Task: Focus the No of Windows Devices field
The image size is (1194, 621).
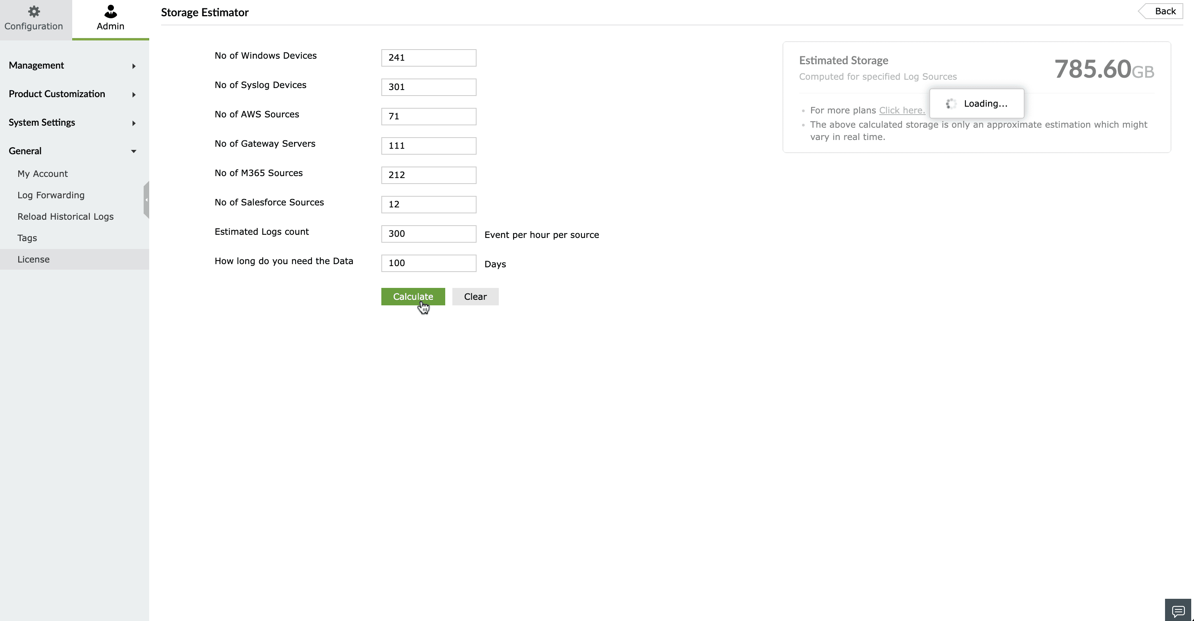Action: click(x=428, y=58)
